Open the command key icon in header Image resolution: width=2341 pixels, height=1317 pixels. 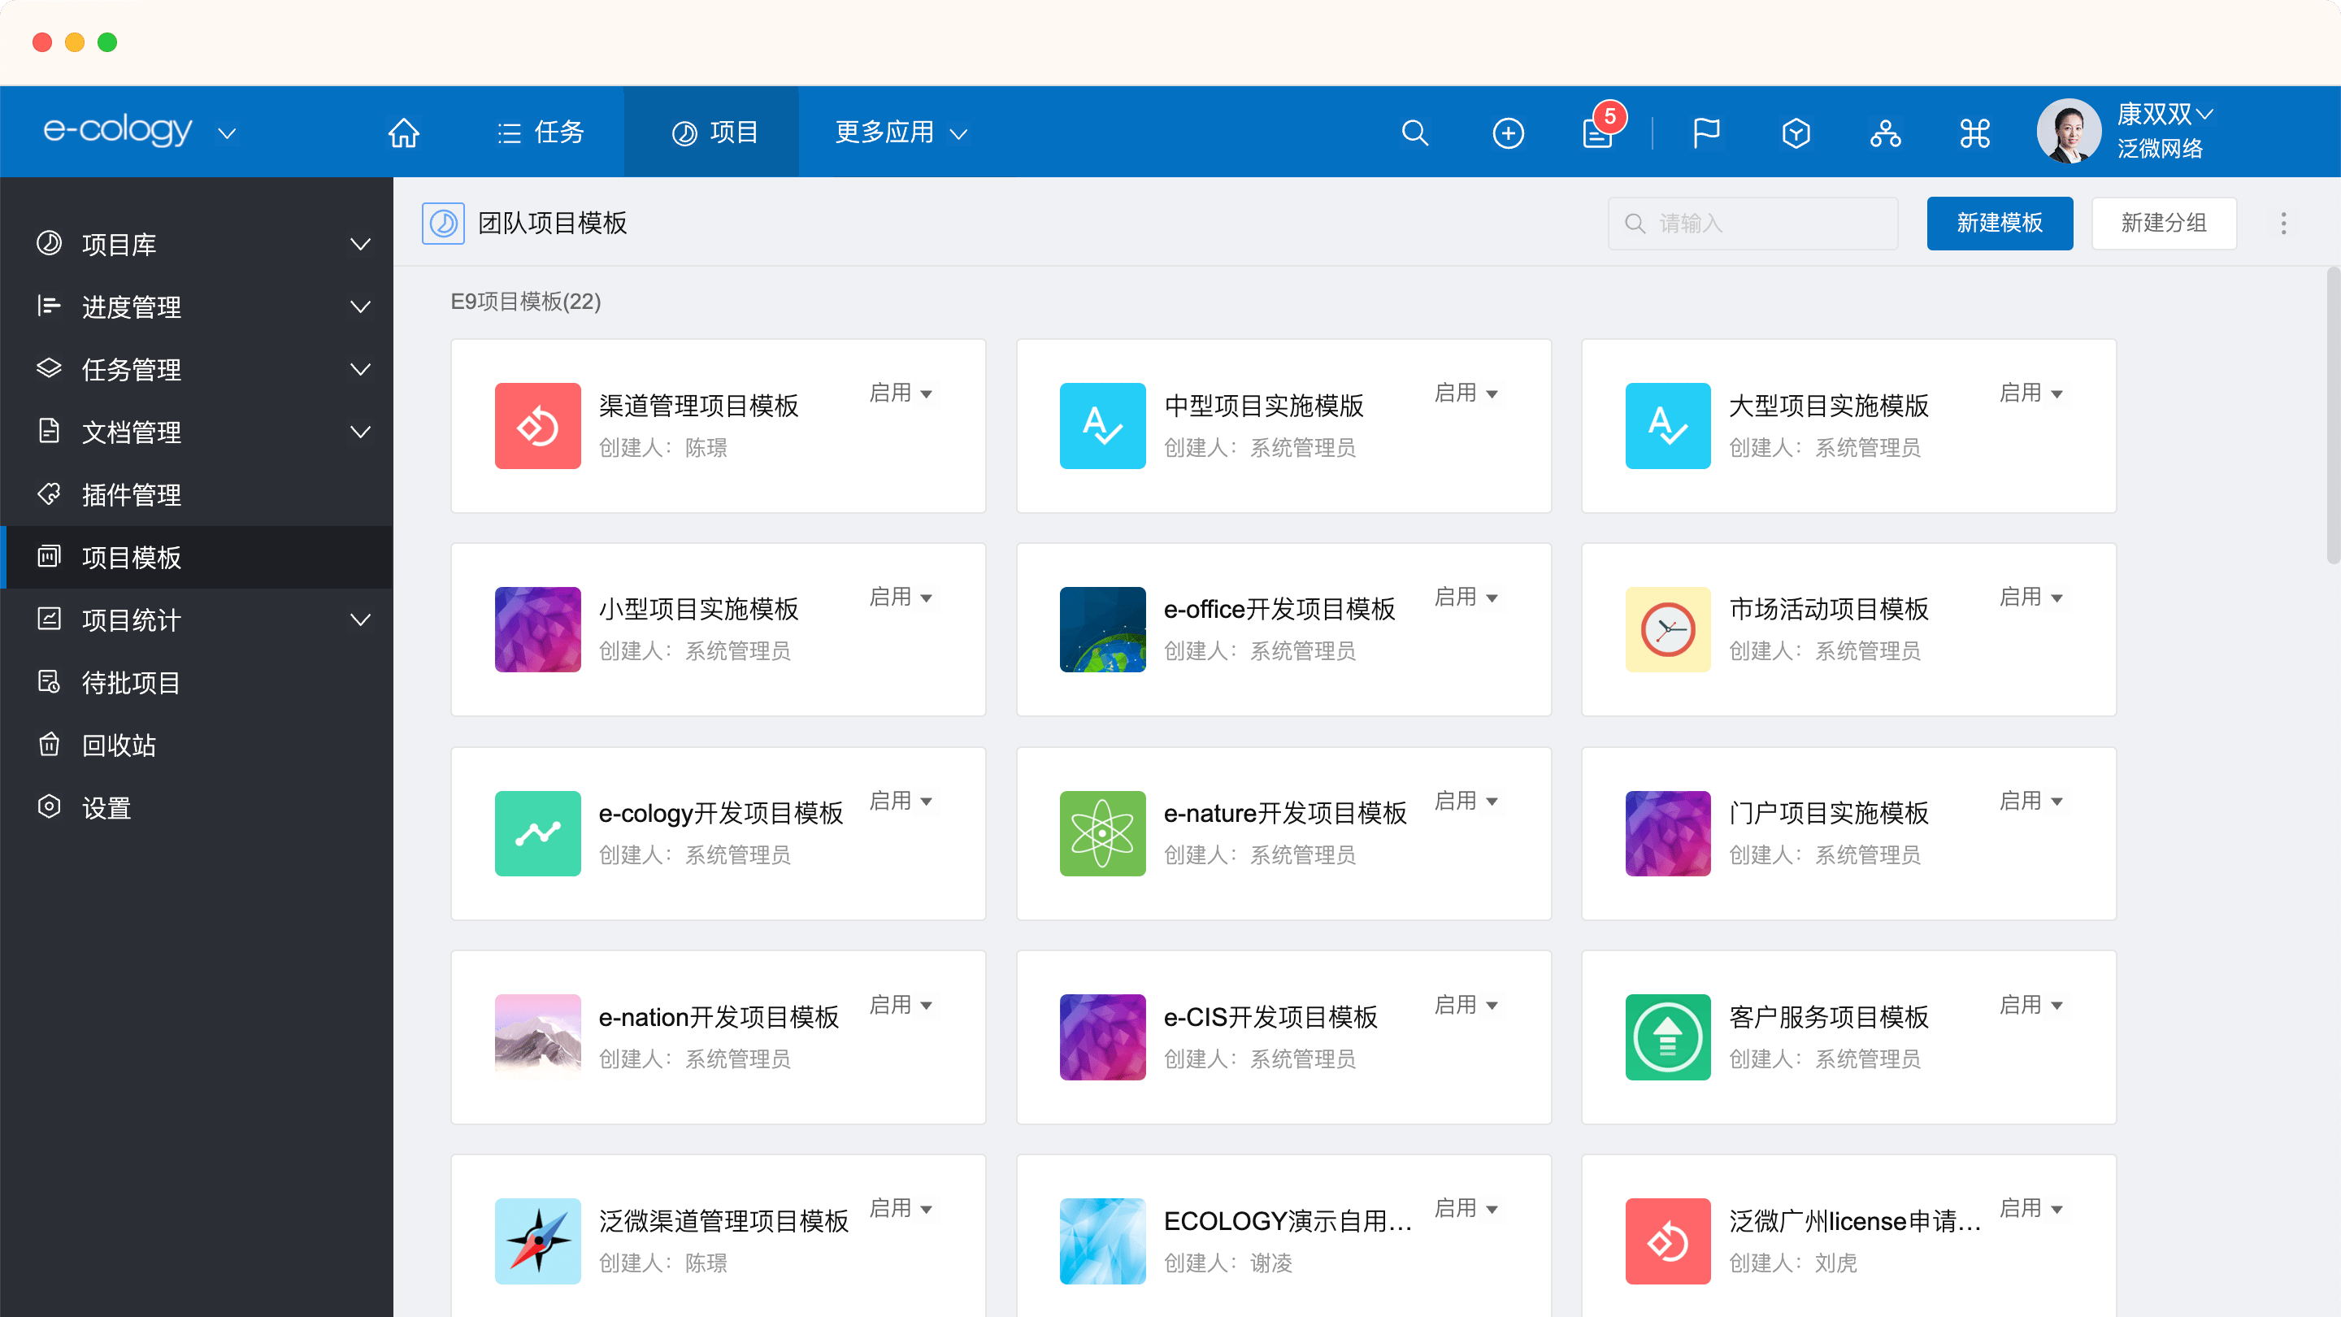[1974, 133]
